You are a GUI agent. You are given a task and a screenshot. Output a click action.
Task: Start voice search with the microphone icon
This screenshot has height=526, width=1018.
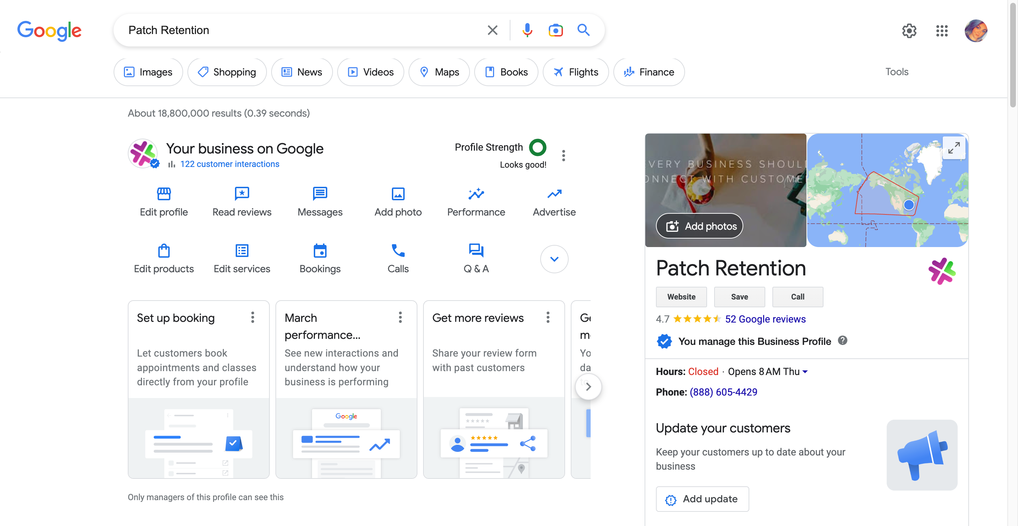click(x=527, y=30)
